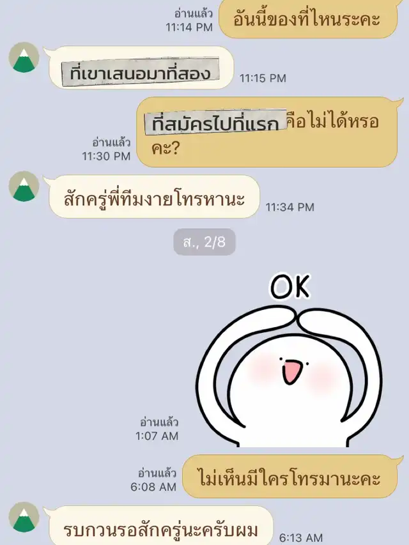Viewport: 409px width, 545px height.
Task: Select the message สักครู่พี่ทีมงายโทรหานะ
Action: click(155, 197)
